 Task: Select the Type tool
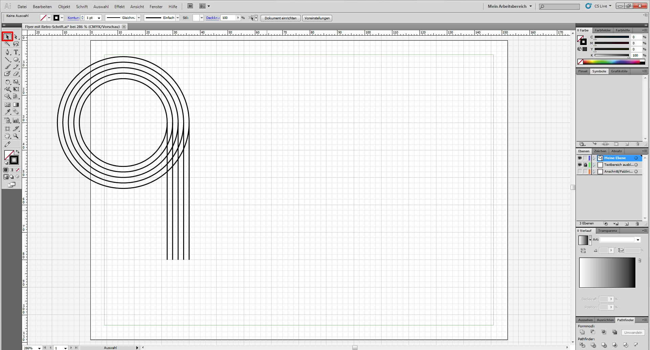pyautogui.click(x=16, y=52)
